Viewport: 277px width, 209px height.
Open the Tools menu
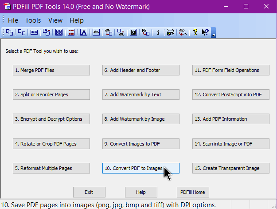(33, 20)
